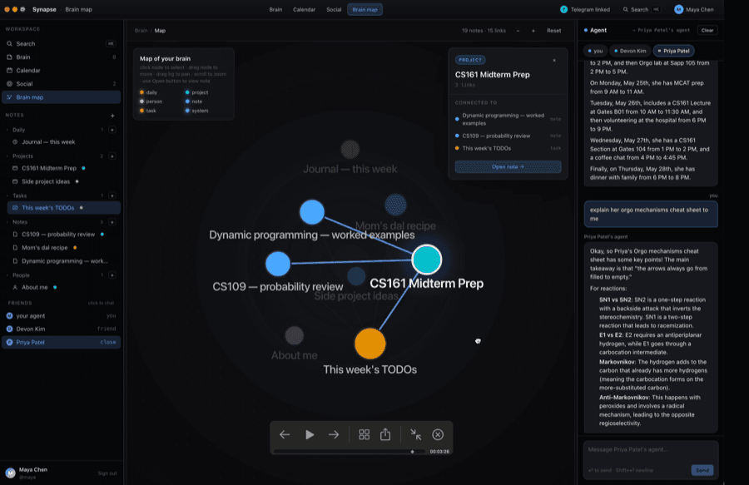The height and width of the screenshot is (485, 749).
Task: Reset the brain map view
Action: (x=554, y=31)
